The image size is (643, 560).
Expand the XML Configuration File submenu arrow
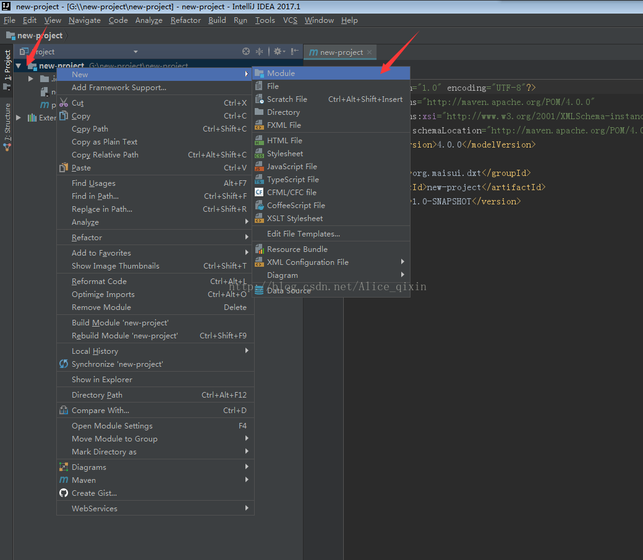(x=402, y=261)
